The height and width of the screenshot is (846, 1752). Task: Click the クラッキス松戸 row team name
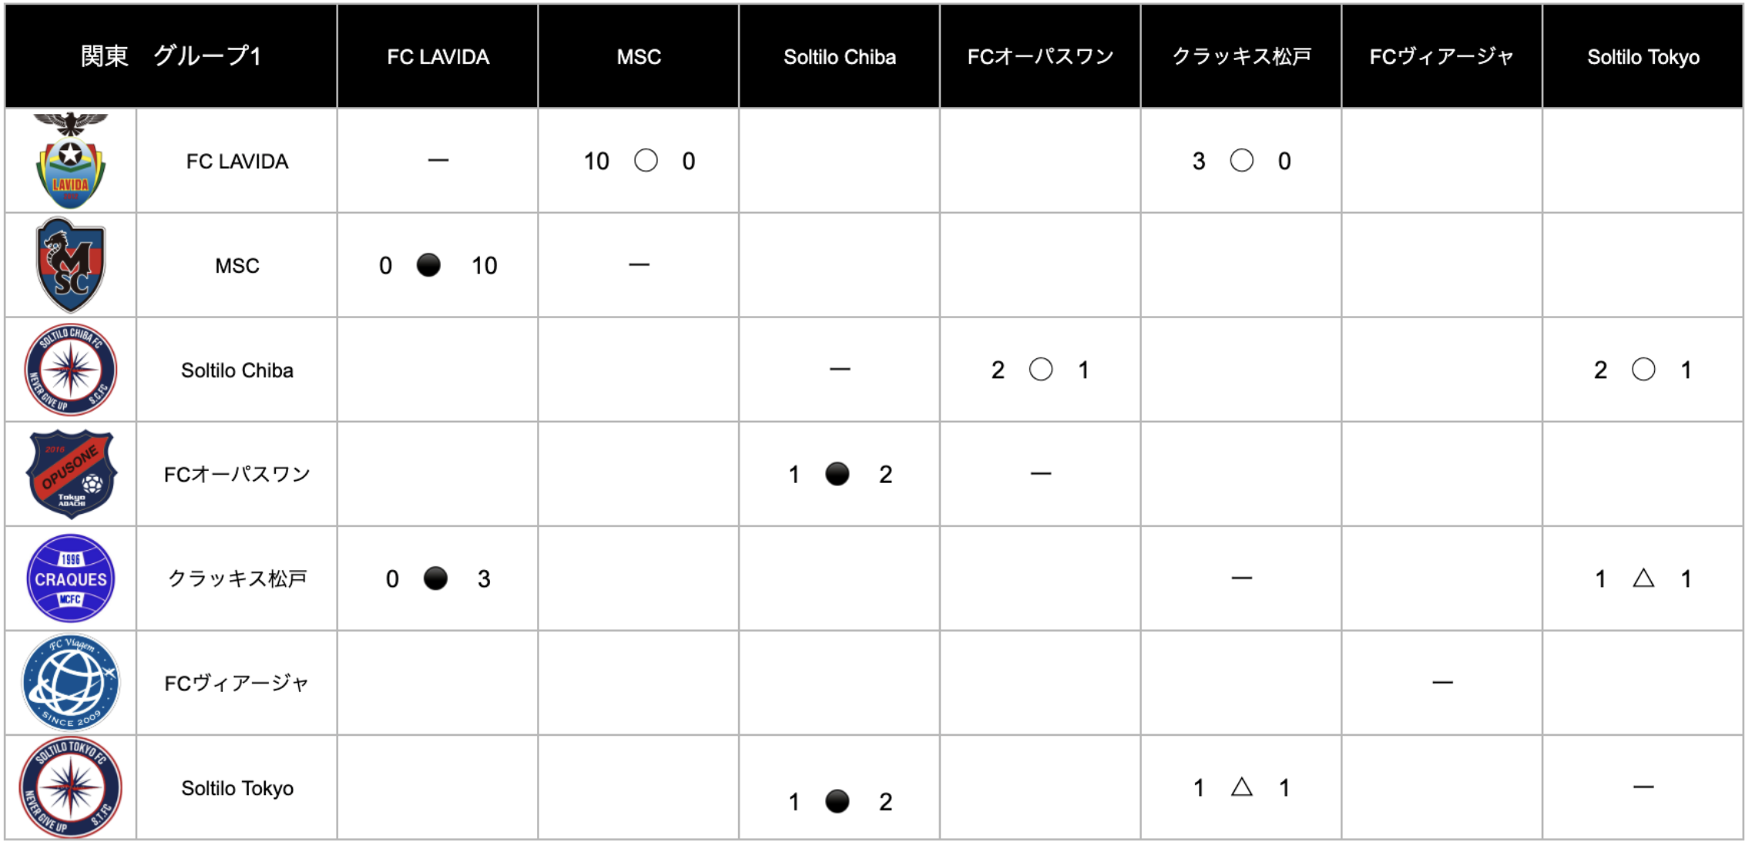(x=237, y=579)
